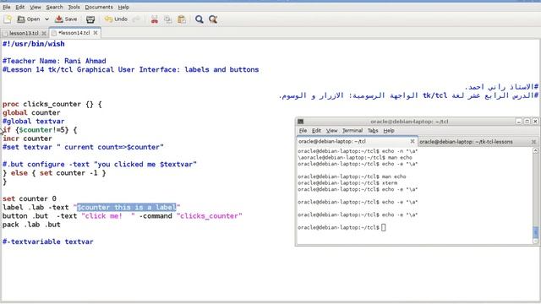Expand the Open recent files dropdown arrow
Image resolution: width=541 pixels, height=304 pixels.
(47, 19)
